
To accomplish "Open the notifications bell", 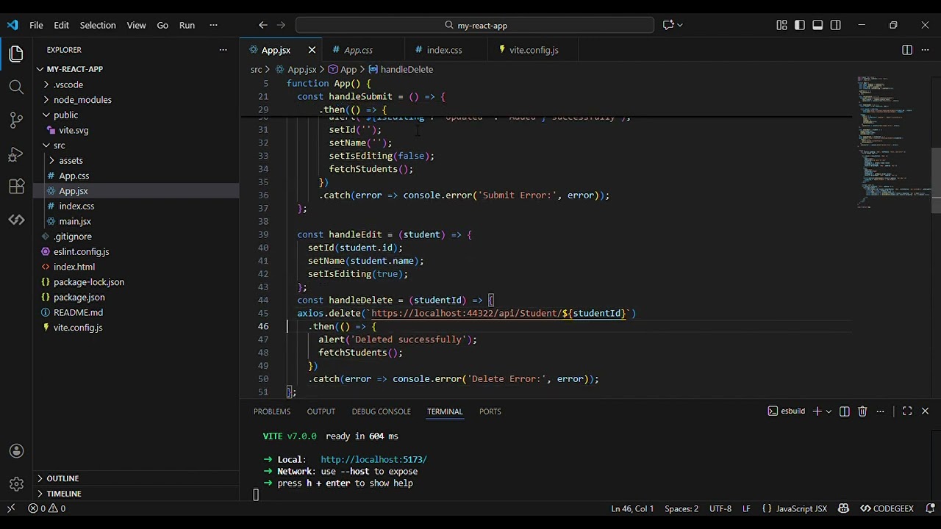I will click(x=930, y=508).
